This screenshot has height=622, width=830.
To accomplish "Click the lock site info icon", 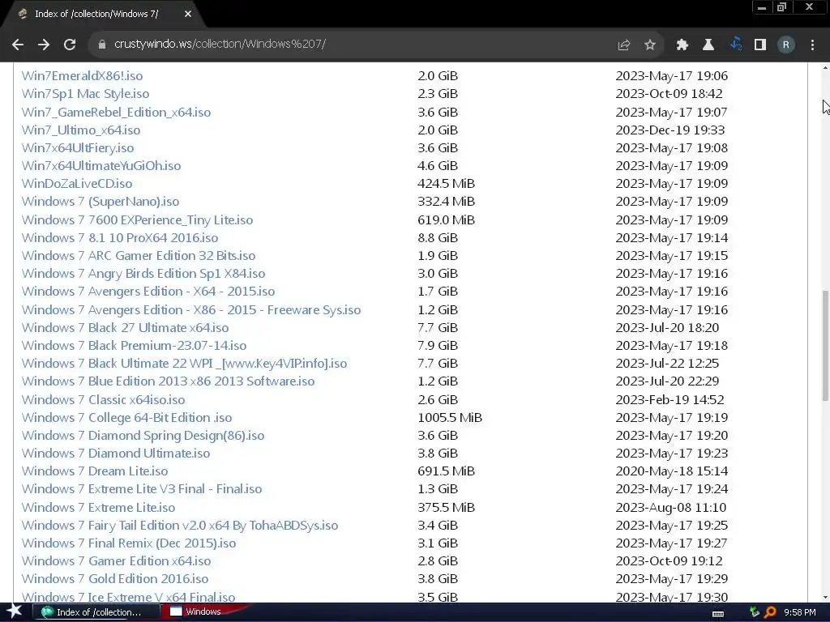I will point(101,45).
